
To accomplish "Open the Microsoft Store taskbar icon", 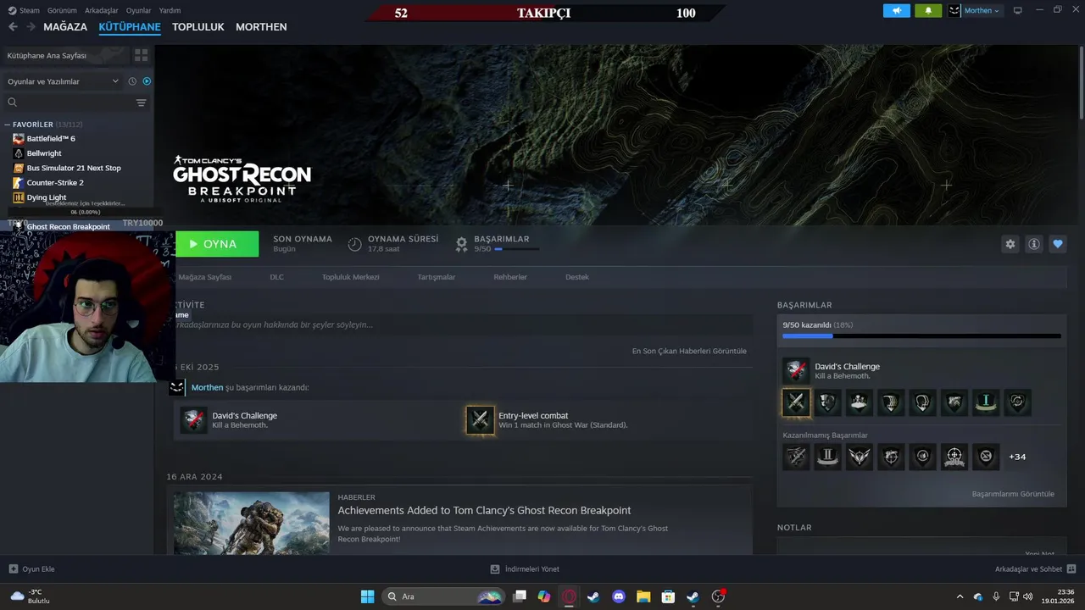I will tap(668, 596).
